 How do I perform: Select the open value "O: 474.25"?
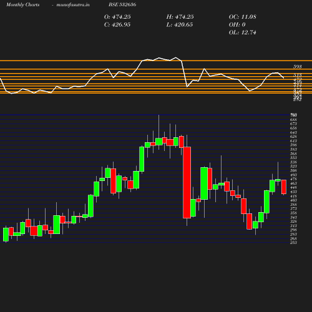[x=117, y=17]
